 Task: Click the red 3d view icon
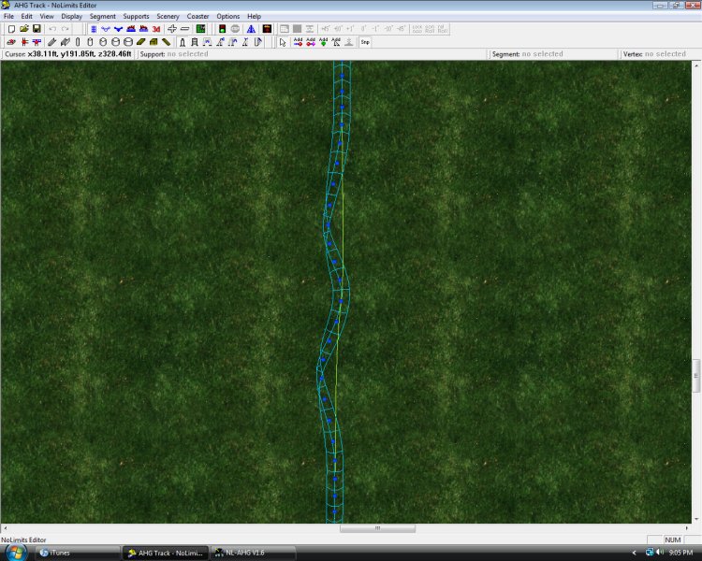tap(155, 29)
